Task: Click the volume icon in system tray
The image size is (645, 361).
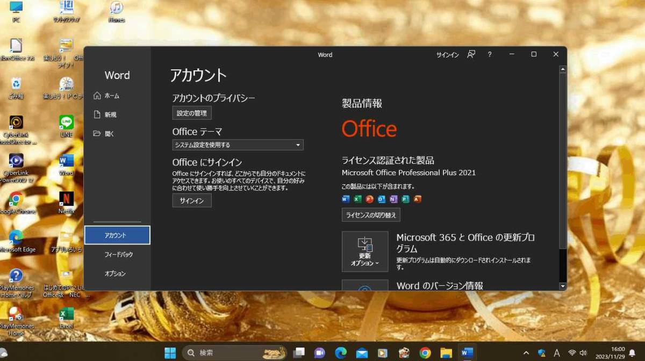Action: [x=584, y=353]
